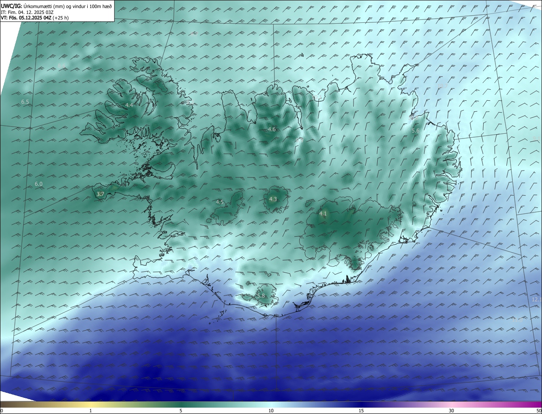The image size is (542, 414).
Task: Click the 15 tick on the color scale
Action: 361,411
